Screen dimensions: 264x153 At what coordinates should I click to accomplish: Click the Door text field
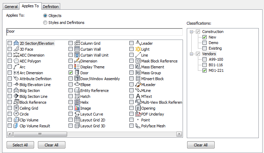(x=94, y=32)
